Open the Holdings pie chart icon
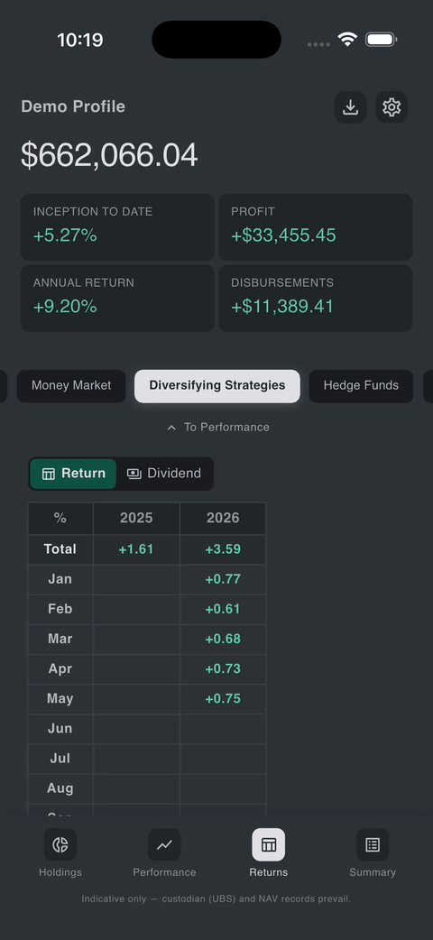Image resolution: width=433 pixels, height=940 pixels. coord(60,844)
